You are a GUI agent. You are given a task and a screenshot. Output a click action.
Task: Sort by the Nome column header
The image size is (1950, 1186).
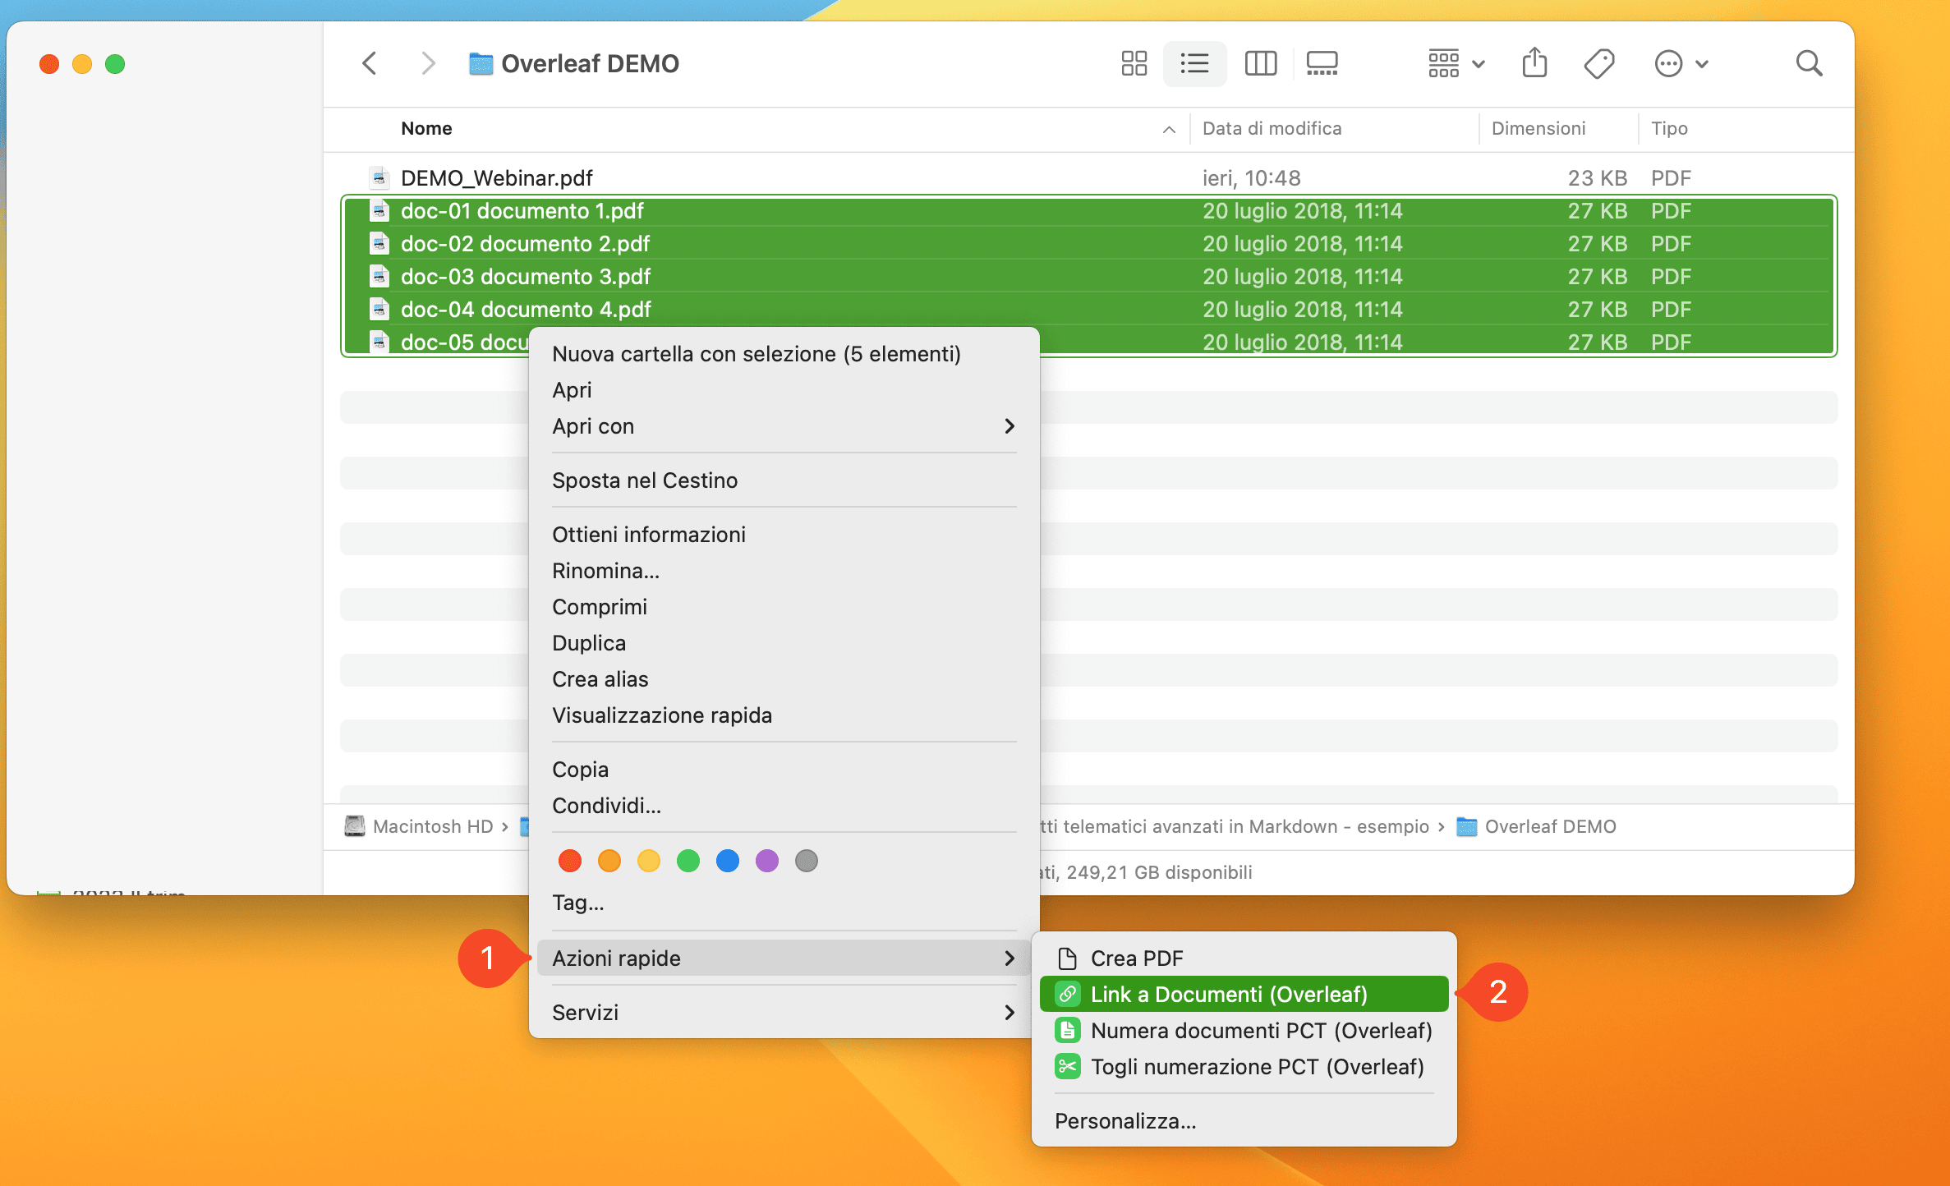(x=426, y=128)
